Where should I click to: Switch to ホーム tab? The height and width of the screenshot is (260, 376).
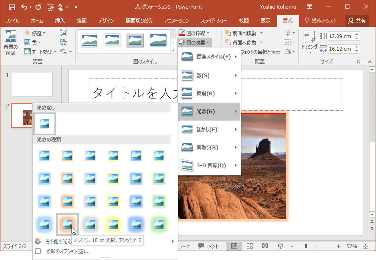pyautogui.click(x=37, y=20)
